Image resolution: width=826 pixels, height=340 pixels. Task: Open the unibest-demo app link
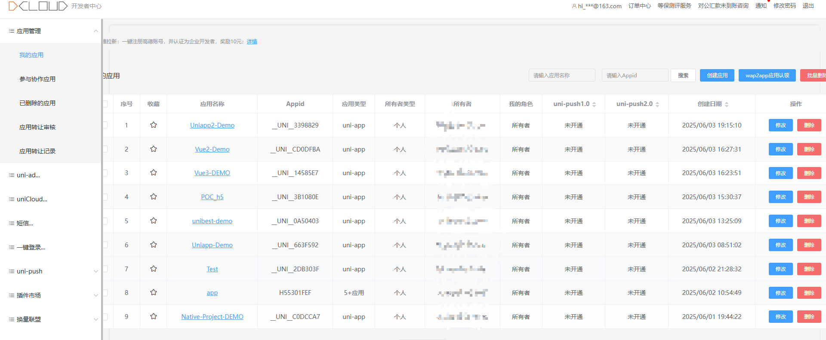coord(212,221)
